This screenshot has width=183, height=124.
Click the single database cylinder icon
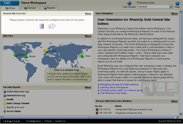pyautogui.click(x=41, y=26)
